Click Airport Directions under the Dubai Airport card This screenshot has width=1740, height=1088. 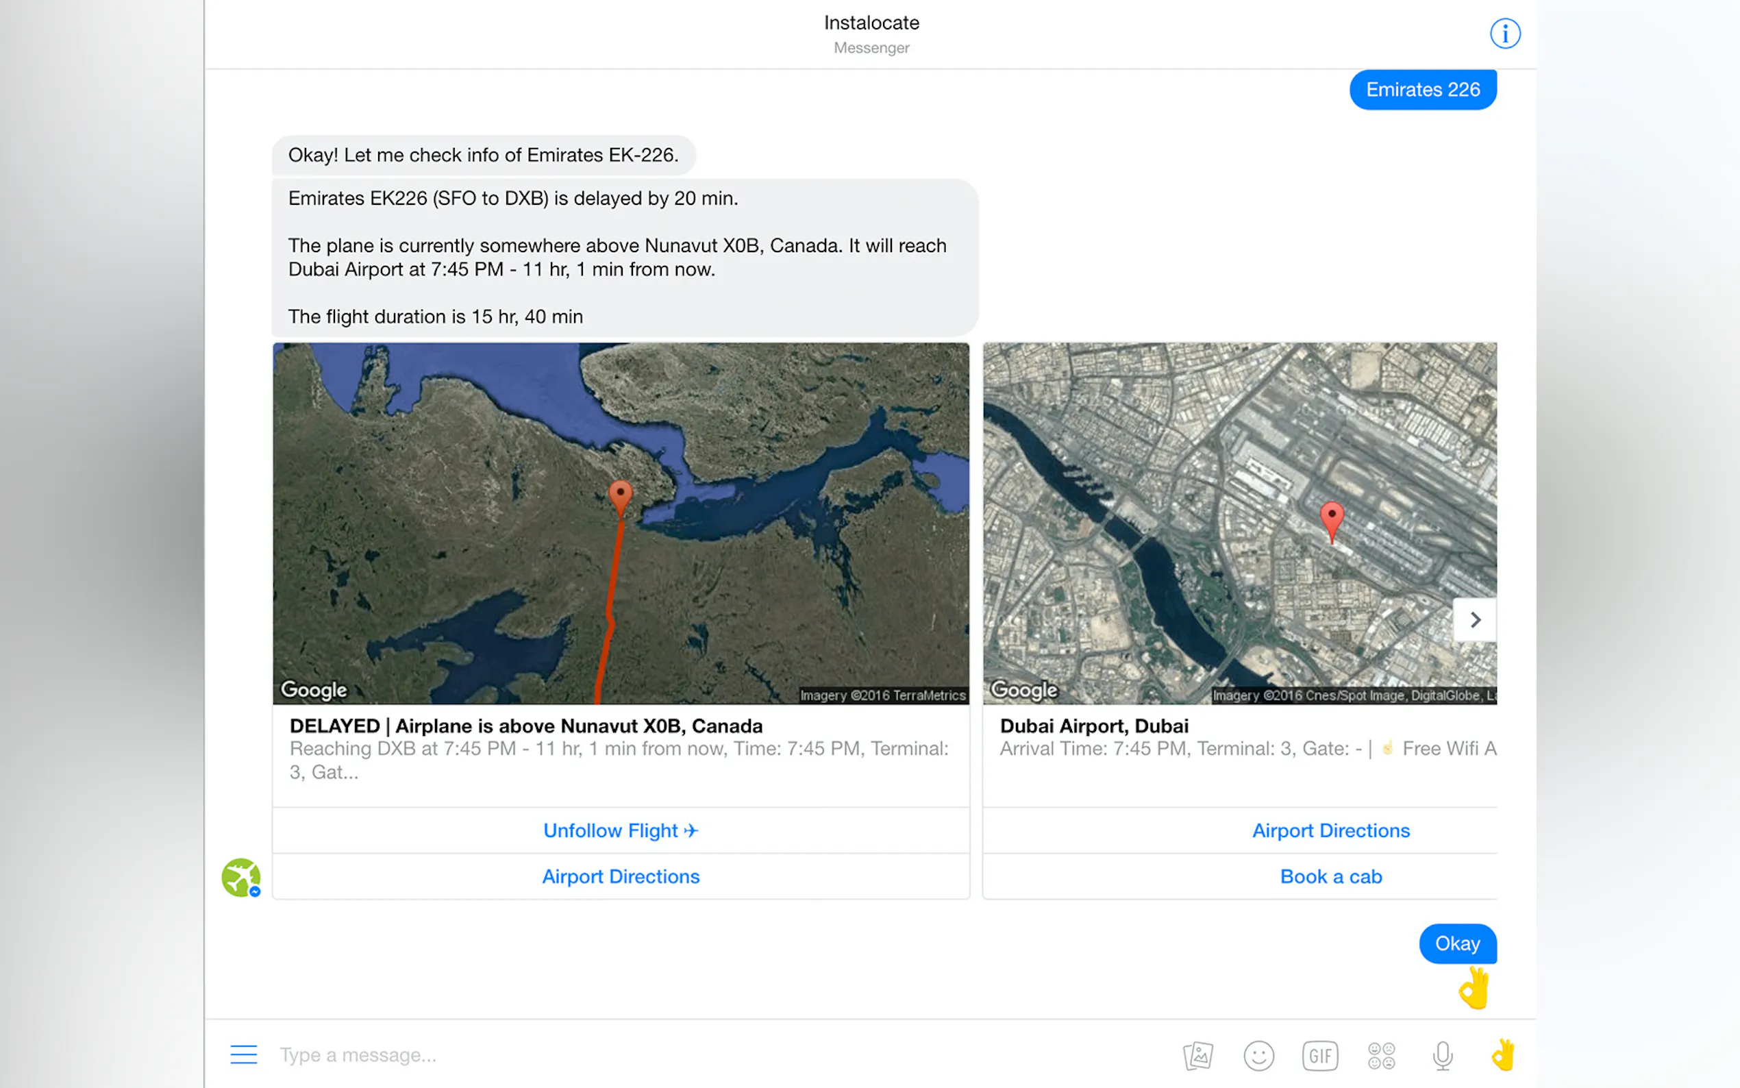click(1330, 830)
